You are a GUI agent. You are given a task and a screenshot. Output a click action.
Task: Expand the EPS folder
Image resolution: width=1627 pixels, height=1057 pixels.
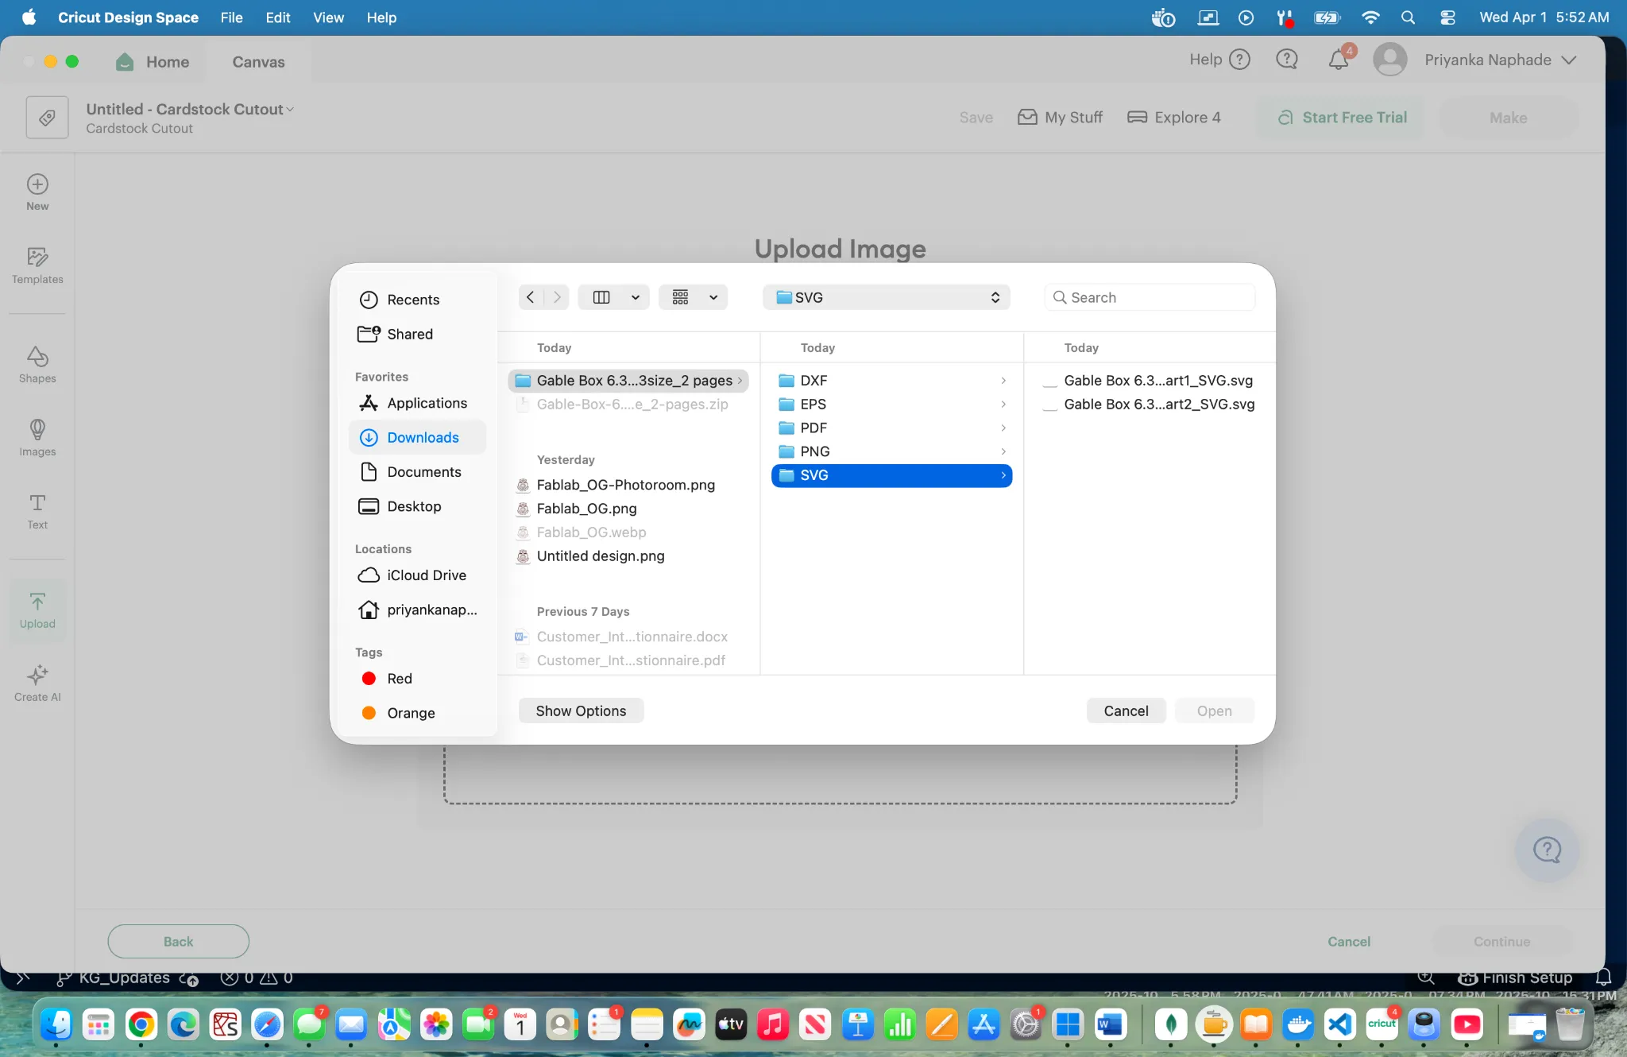point(1003,405)
